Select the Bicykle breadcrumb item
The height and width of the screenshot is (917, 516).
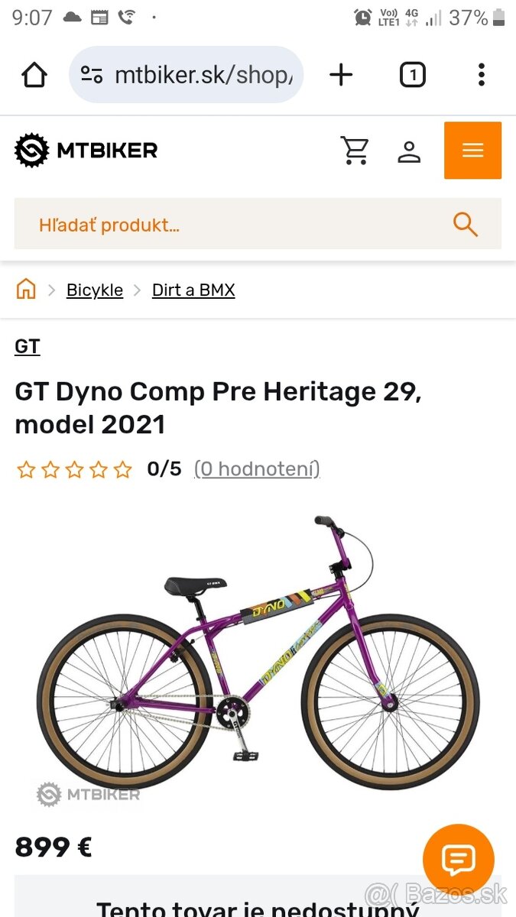[95, 290]
